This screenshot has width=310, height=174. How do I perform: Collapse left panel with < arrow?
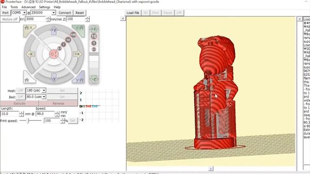coord(123,18)
